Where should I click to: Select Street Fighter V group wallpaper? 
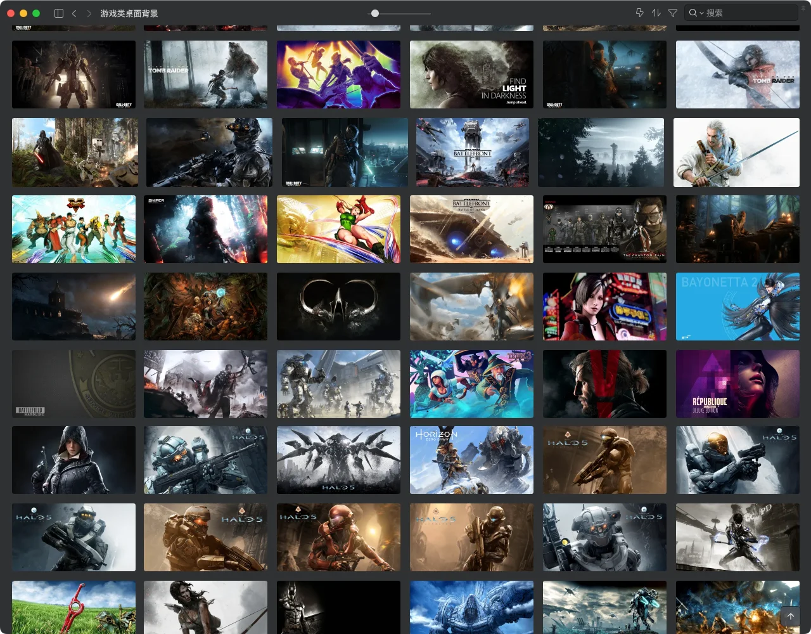coord(73,229)
